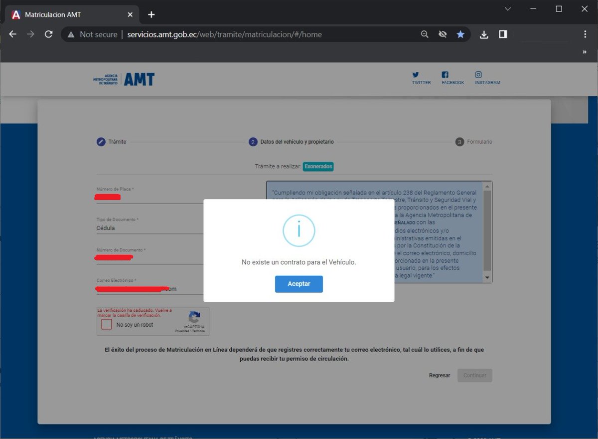
Task: Click the scroll up arrow of terms box
Action: pos(487,186)
